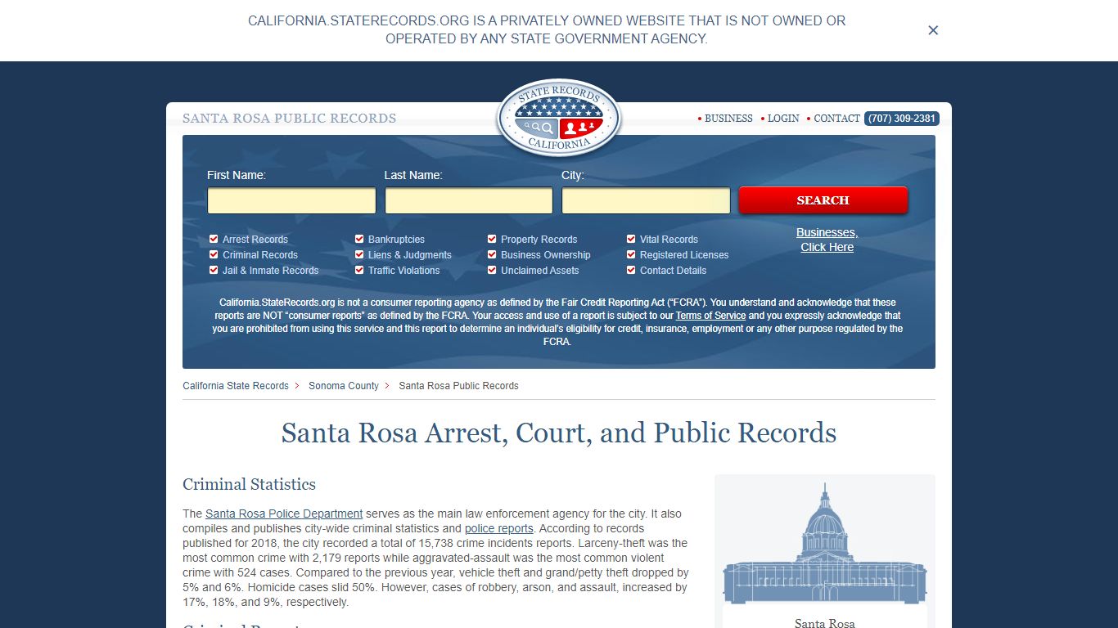Uncheck Jail & Inmate Records
Image resolution: width=1118 pixels, height=628 pixels.
(x=214, y=270)
